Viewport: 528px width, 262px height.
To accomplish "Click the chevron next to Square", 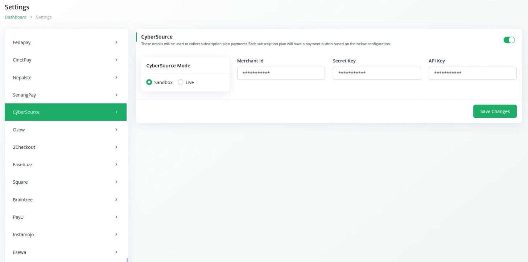I will (116, 182).
